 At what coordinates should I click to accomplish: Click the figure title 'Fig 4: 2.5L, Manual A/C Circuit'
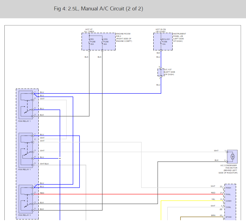(98, 8)
